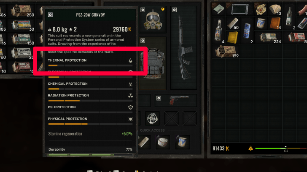Screen dimensions: 307x172
Task: Click the Radiation Protection stat row
Action: [x=90, y=98]
